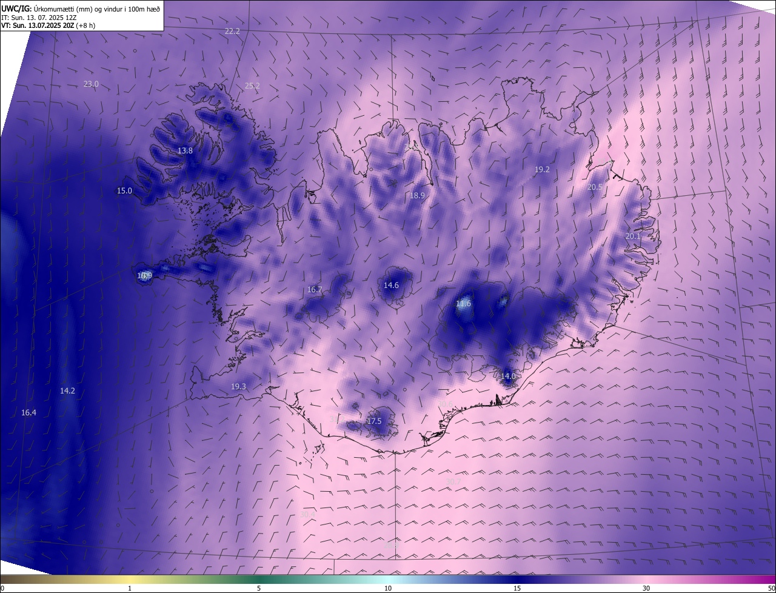Click the 16.7 value label on the map
The image size is (776, 593).
tap(315, 290)
